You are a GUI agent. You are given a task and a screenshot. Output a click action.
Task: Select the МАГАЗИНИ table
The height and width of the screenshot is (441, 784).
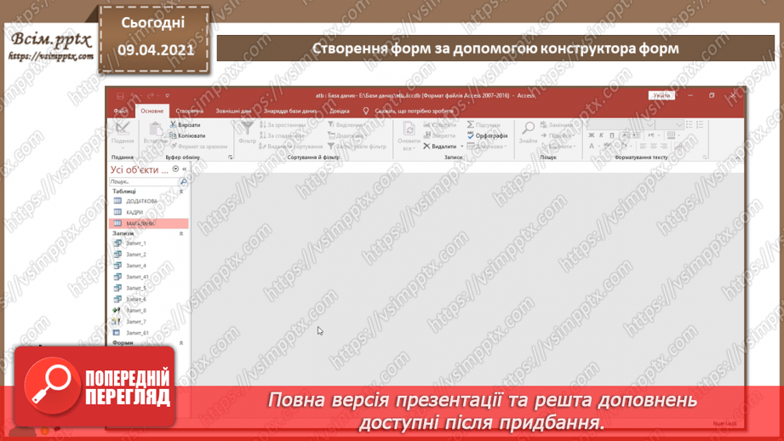pyautogui.click(x=140, y=224)
